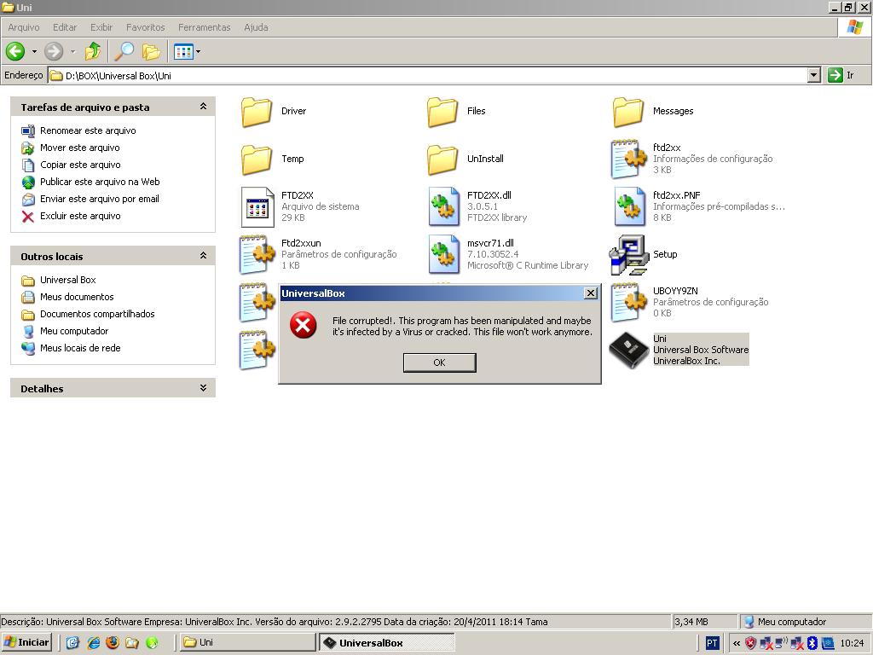873x655 pixels.
Task: Click the Search magnifier toolbar icon
Action: (124, 51)
